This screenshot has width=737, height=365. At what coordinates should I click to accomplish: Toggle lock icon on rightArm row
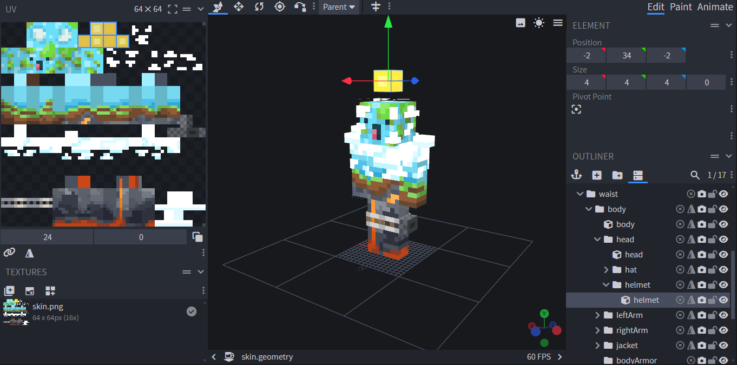pos(713,330)
